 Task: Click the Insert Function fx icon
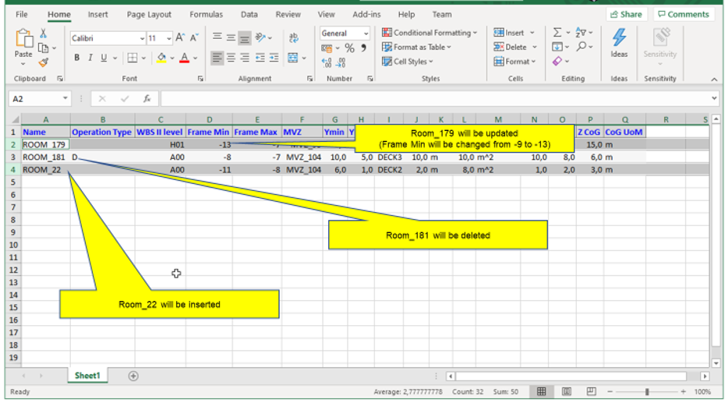coord(147,99)
